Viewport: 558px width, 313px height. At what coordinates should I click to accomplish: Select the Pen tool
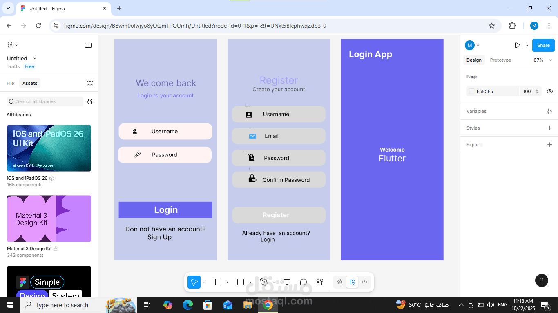(x=264, y=282)
